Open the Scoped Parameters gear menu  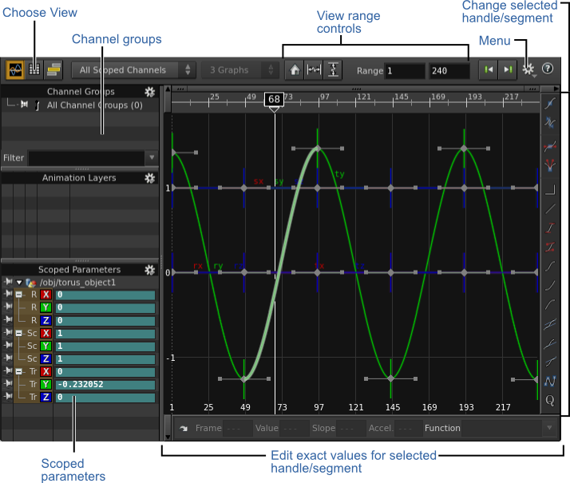tap(149, 270)
